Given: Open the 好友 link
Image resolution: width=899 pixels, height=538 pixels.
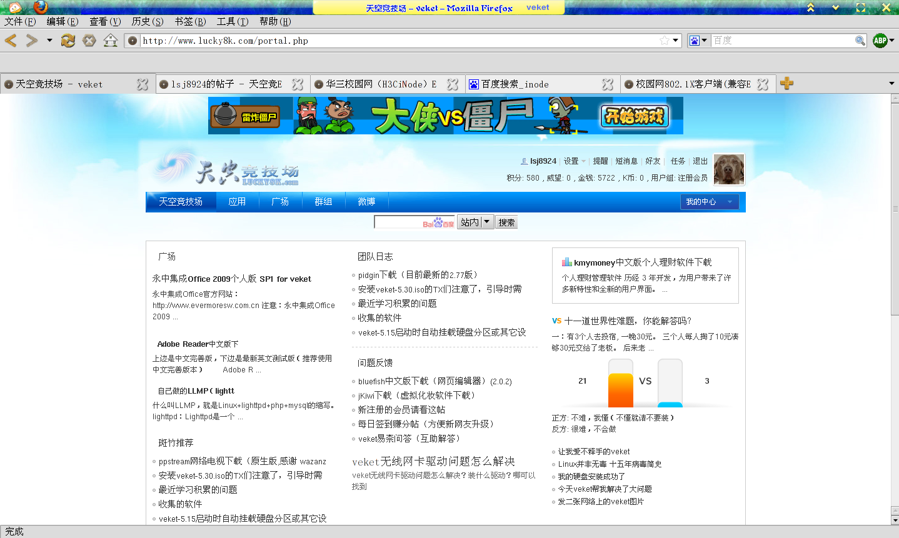Looking at the screenshot, I should pyautogui.click(x=653, y=161).
